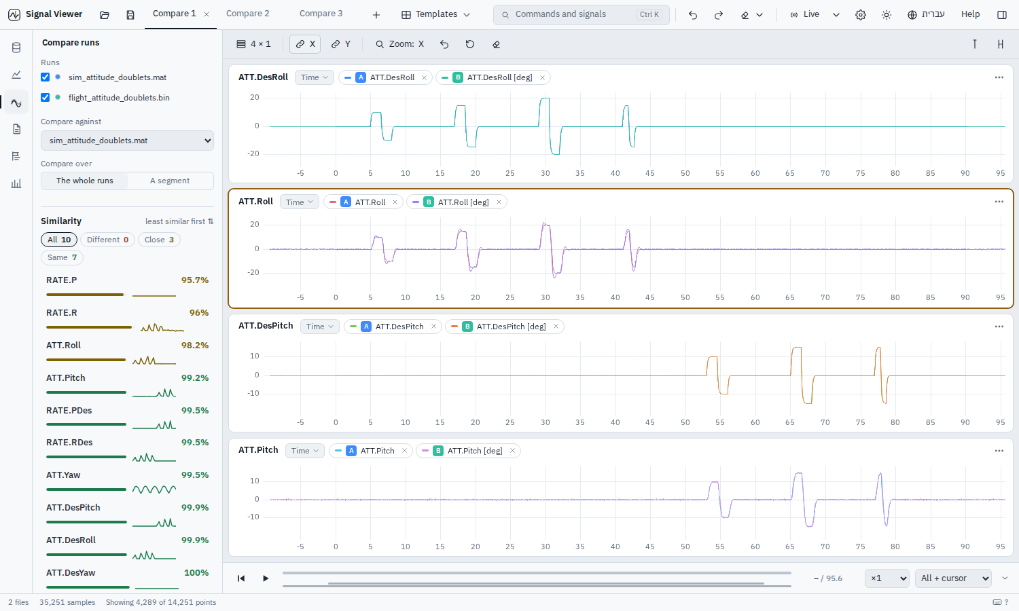Open file with the folder icon
The image size is (1019, 611).
tap(105, 14)
